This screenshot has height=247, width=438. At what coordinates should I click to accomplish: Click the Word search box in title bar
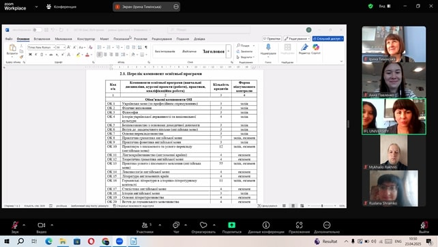click(209, 29)
